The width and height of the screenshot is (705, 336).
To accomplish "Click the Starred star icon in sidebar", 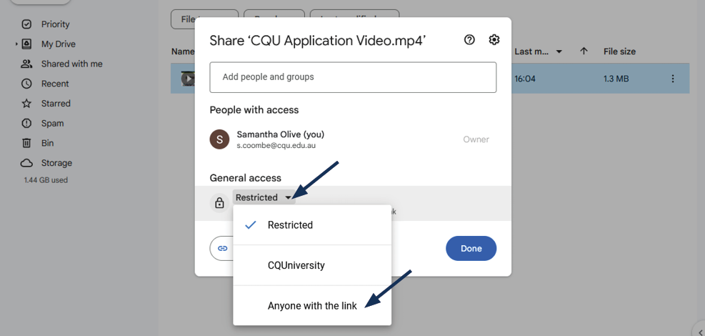I will click(x=26, y=104).
